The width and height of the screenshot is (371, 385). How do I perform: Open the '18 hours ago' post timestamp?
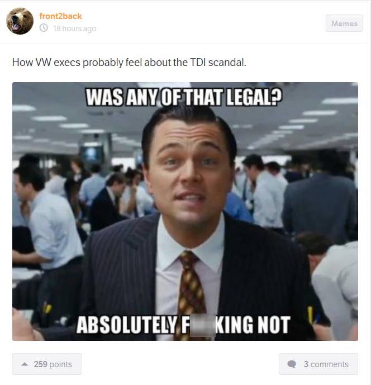(x=75, y=28)
